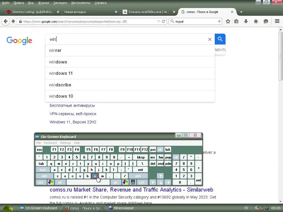Select the windows 11 suggestion
The height and width of the screenshot is (212, 283).
pos(130,73)
